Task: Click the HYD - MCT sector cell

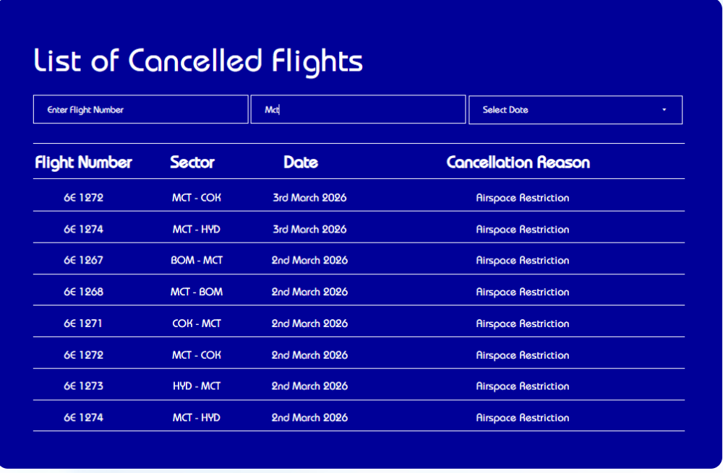Action: [197, 386]
